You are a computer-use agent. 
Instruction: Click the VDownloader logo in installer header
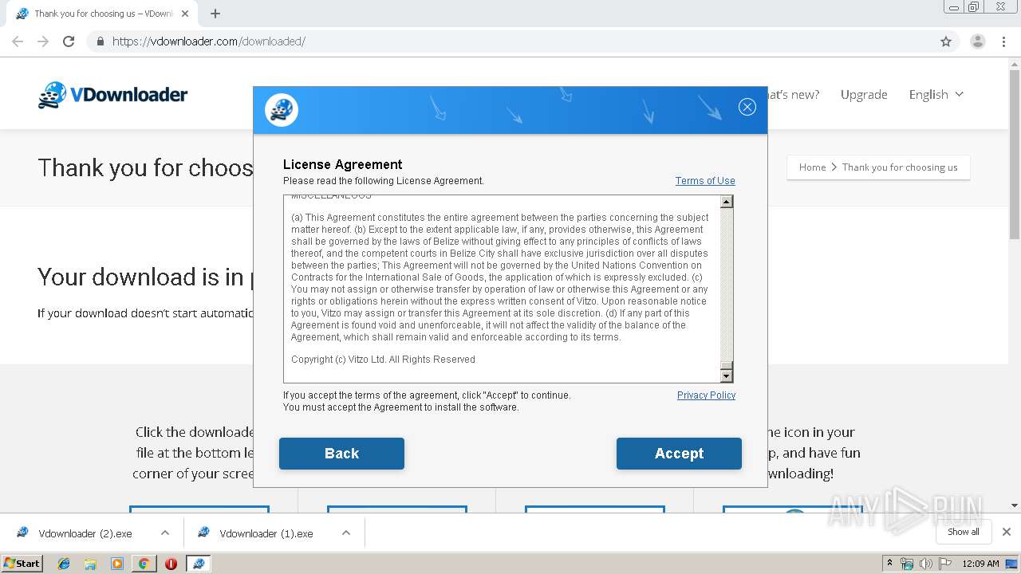click(x=282, y=110)
